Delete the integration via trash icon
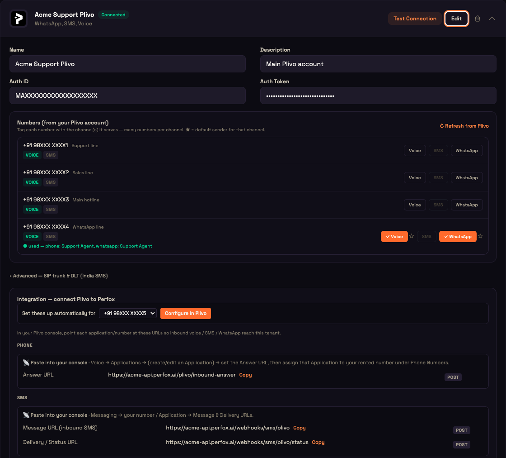Viewport: 506px width, 458px height. pyautogui.click(x=477, y=19)
